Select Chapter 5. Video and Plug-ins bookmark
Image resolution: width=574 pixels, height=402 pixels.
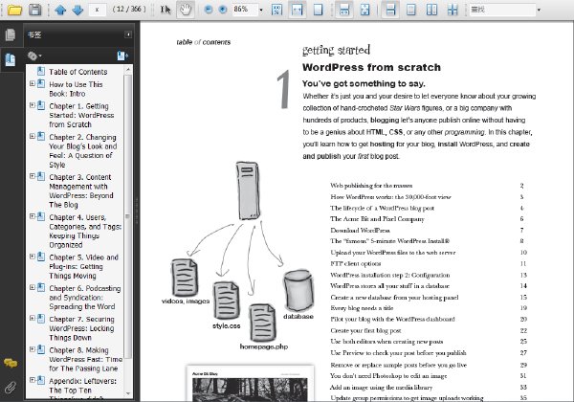pyautogui.click(x=84, y=266)
